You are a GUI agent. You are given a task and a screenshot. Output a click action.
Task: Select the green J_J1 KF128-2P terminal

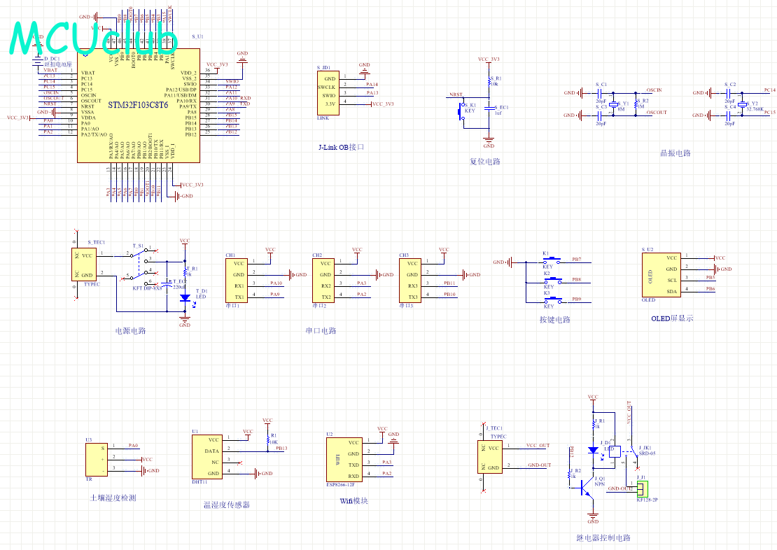click(642, 489)
